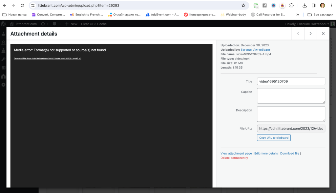Navigate back with the browser back arrow
Image resolution: width=336 pixels, height=193 pixels.
coord(5,6)
